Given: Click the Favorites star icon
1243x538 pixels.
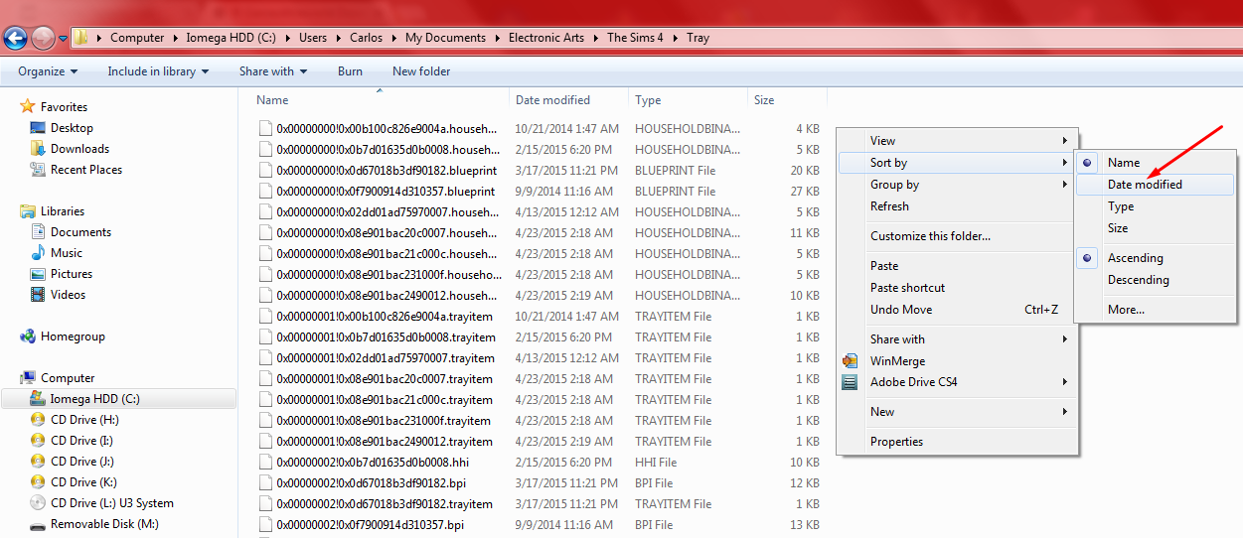Looking at the screenshot, I should pos(28,106).
